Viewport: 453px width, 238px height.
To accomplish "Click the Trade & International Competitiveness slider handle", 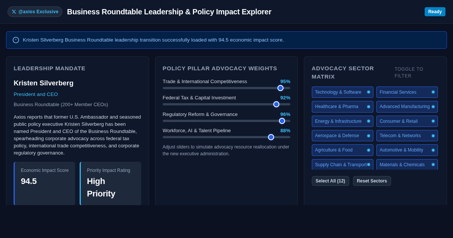I will [280, 88].
